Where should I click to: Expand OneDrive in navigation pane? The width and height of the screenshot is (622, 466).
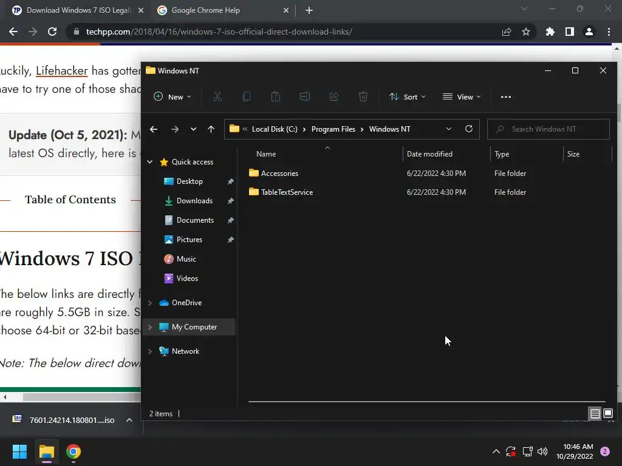(x=150, y=303)
